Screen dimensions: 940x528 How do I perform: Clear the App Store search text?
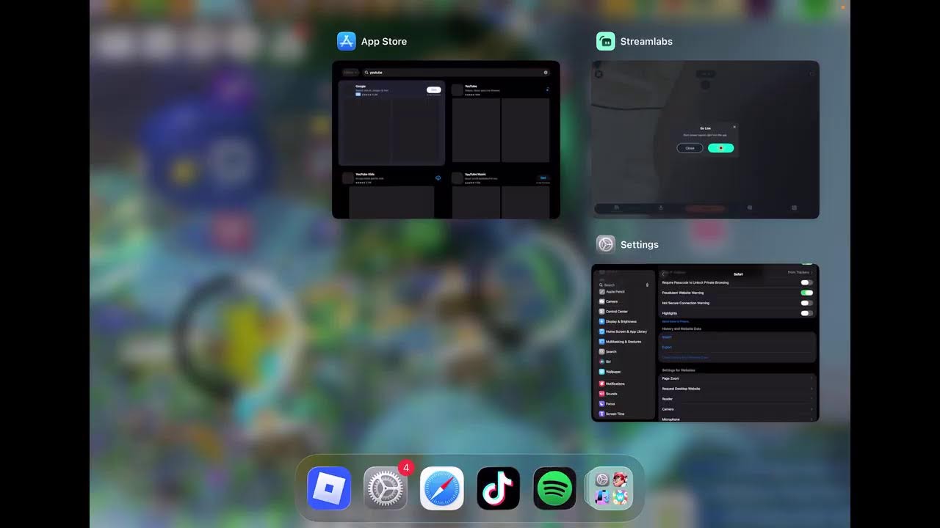click(546, 73)
